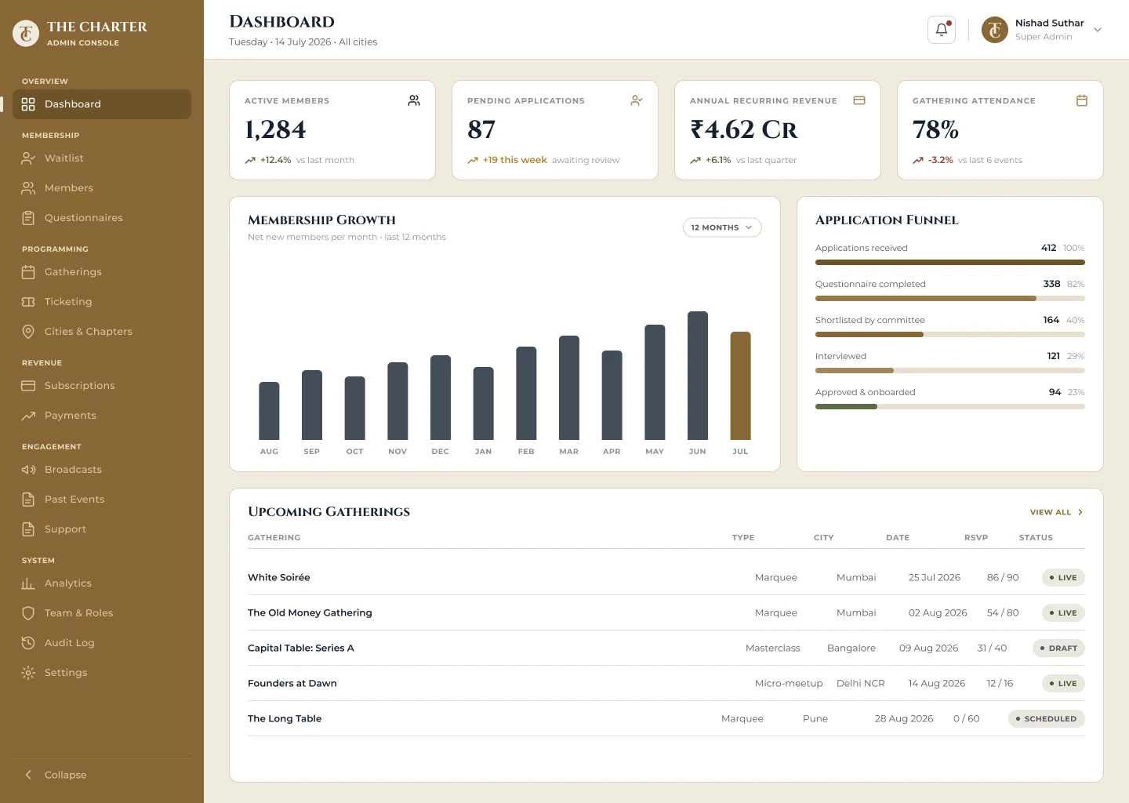
Task: Click the Pending Applications card user icon
Action: (637, 100)
